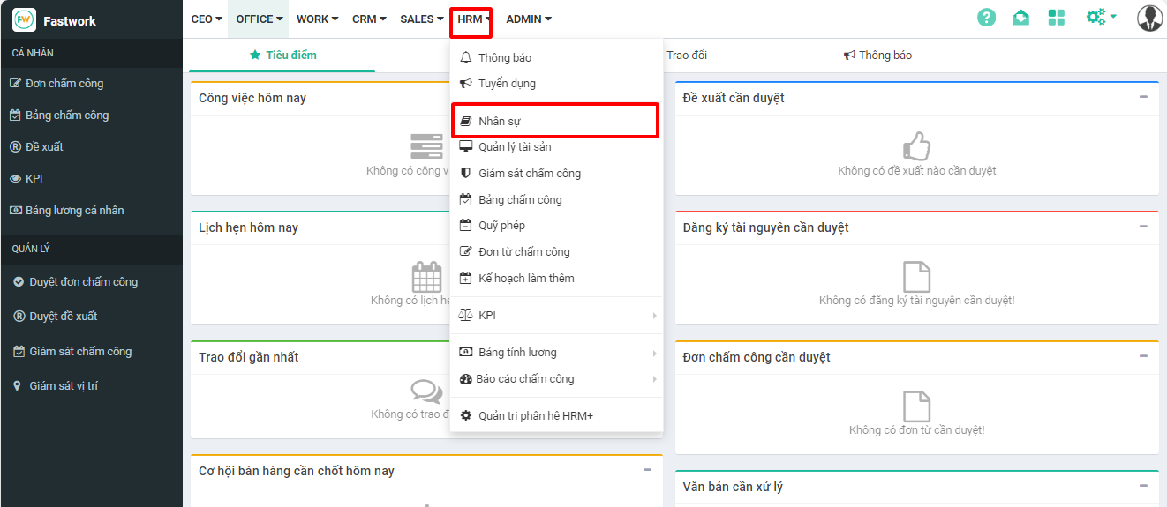
Task: Open Giám sát vị trí in sidebar
Action: 63,386
